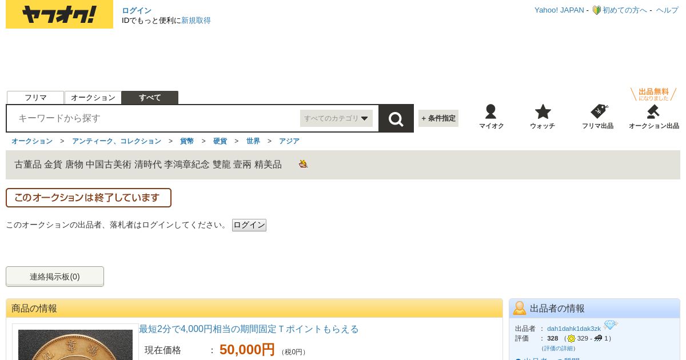The image size is (686, 360).
Task: Click the beginner leaf icon
Action: point(596,10)
